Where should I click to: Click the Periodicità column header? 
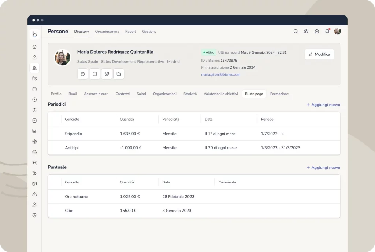tap(171, 119)
